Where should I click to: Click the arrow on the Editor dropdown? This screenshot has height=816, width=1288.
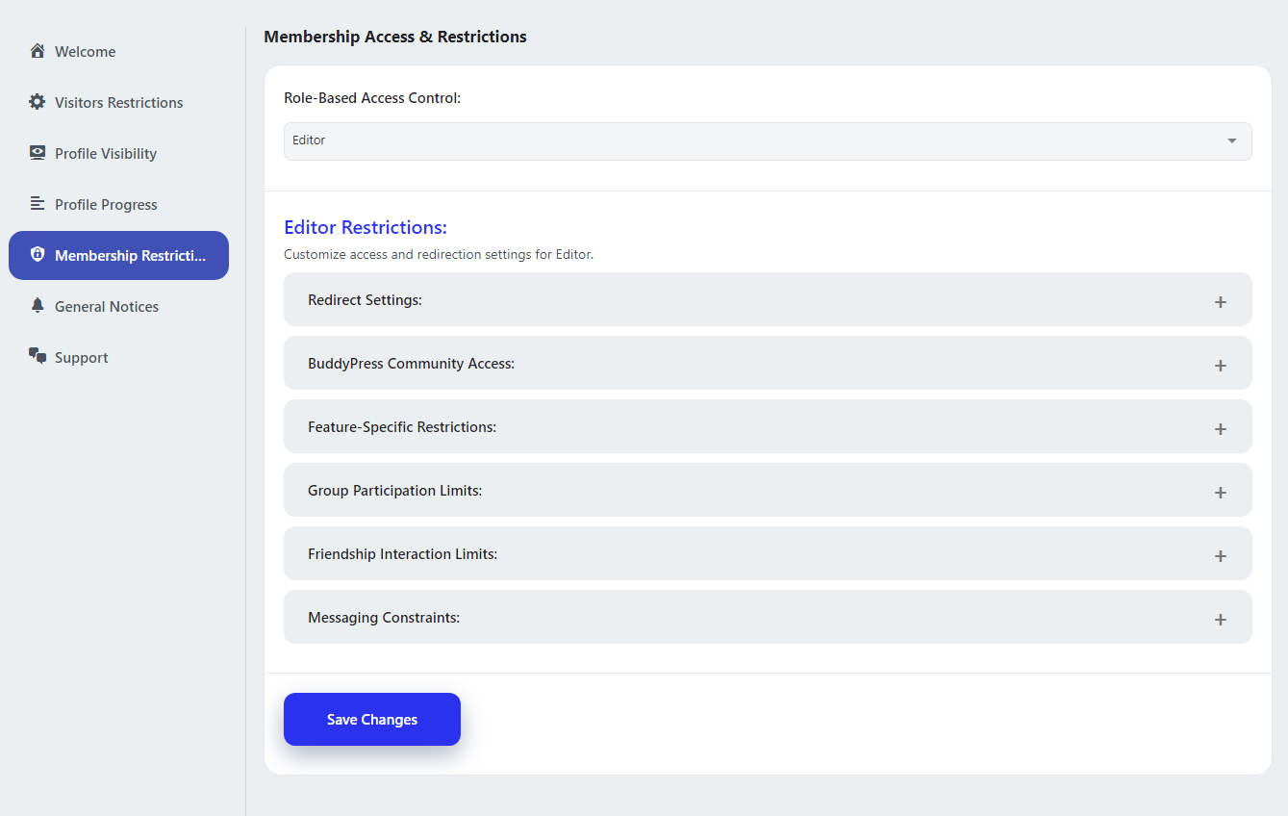(x=1231, y=141)
